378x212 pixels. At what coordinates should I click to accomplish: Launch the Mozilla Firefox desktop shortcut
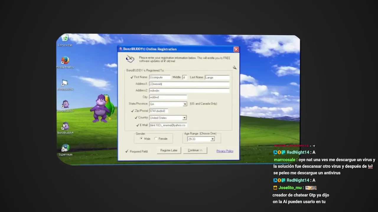65,62
